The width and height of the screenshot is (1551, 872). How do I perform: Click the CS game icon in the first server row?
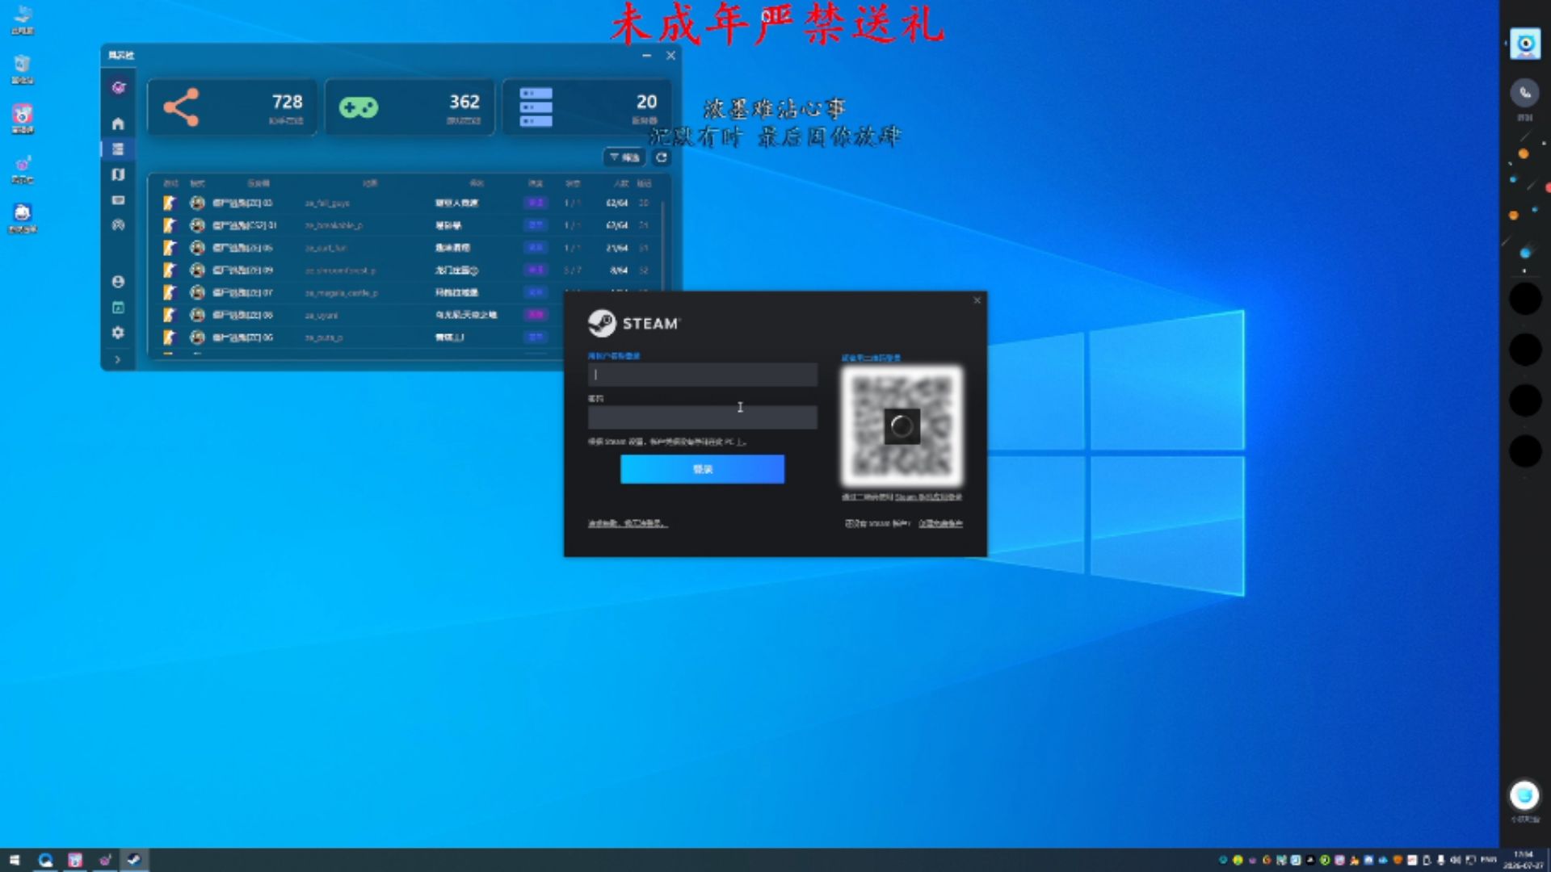coord(170,203)
